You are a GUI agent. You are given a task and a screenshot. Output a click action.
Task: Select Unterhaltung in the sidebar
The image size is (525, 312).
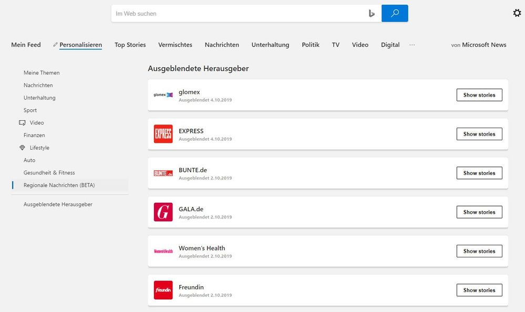[39, 98]
